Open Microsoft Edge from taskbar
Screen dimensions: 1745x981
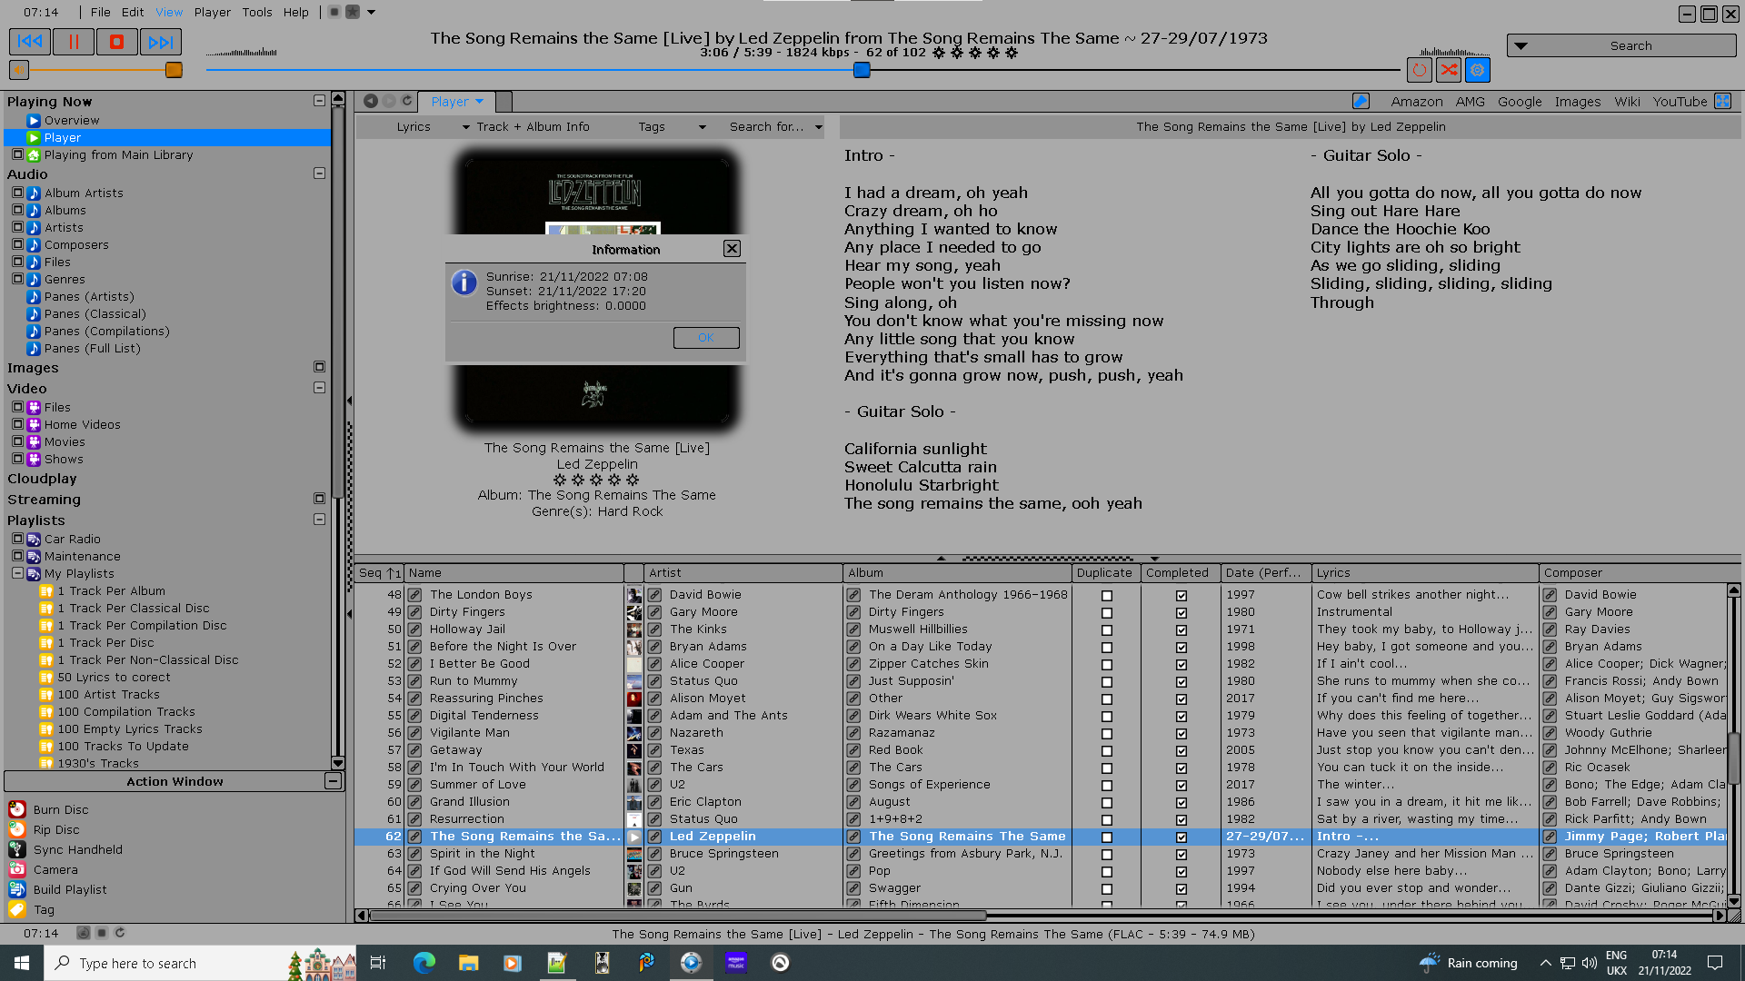click(x=424, y=963)
